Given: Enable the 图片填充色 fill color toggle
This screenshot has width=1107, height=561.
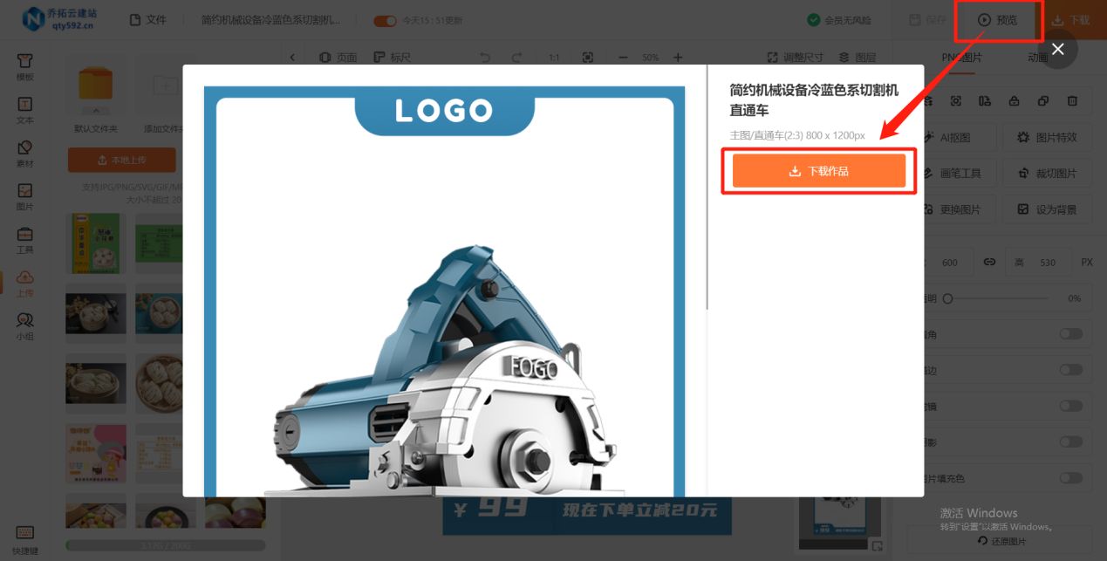Looking at the screenshot, I should [1071, 477].
